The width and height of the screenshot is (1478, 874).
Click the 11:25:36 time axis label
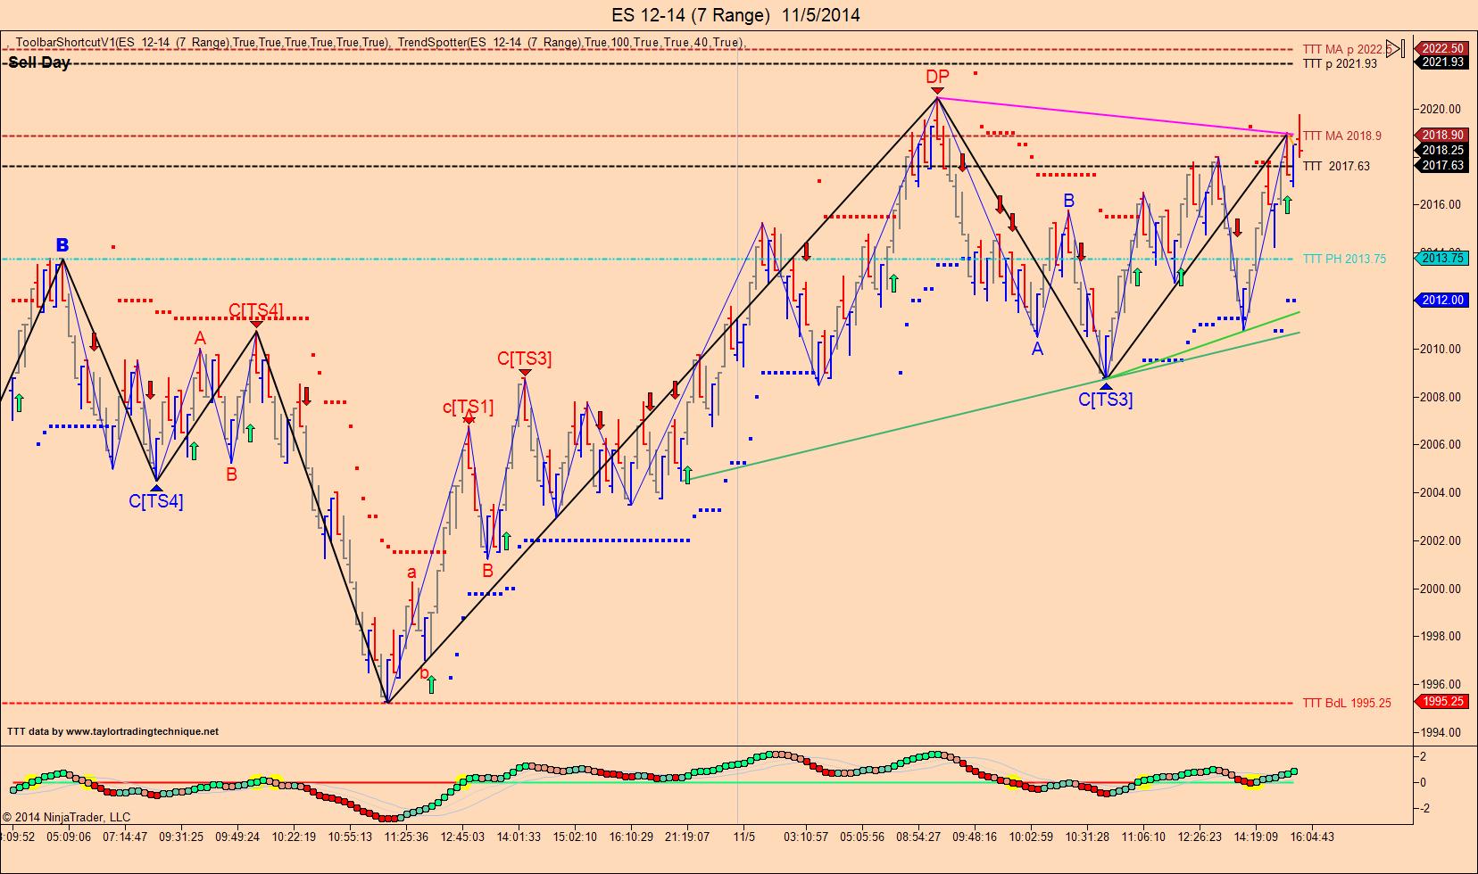[x=406, y=837]
